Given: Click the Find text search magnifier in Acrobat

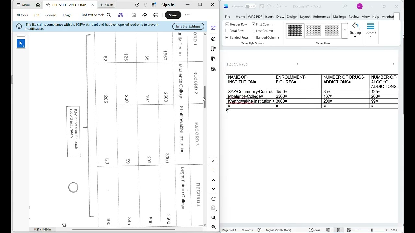Looking at the screenshot, I should click(109, 15).
